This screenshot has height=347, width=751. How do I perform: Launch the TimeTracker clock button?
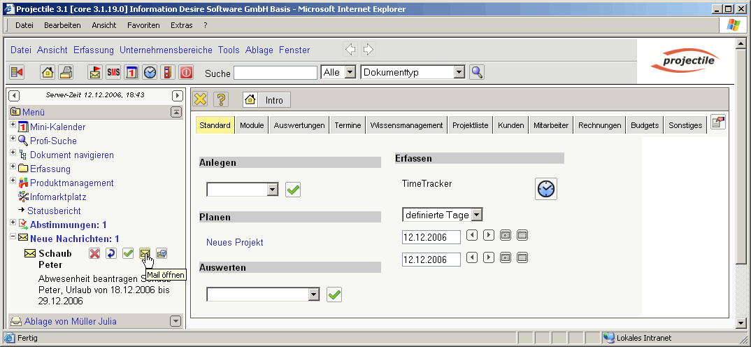pyautogui.click(x=546, y=189)
